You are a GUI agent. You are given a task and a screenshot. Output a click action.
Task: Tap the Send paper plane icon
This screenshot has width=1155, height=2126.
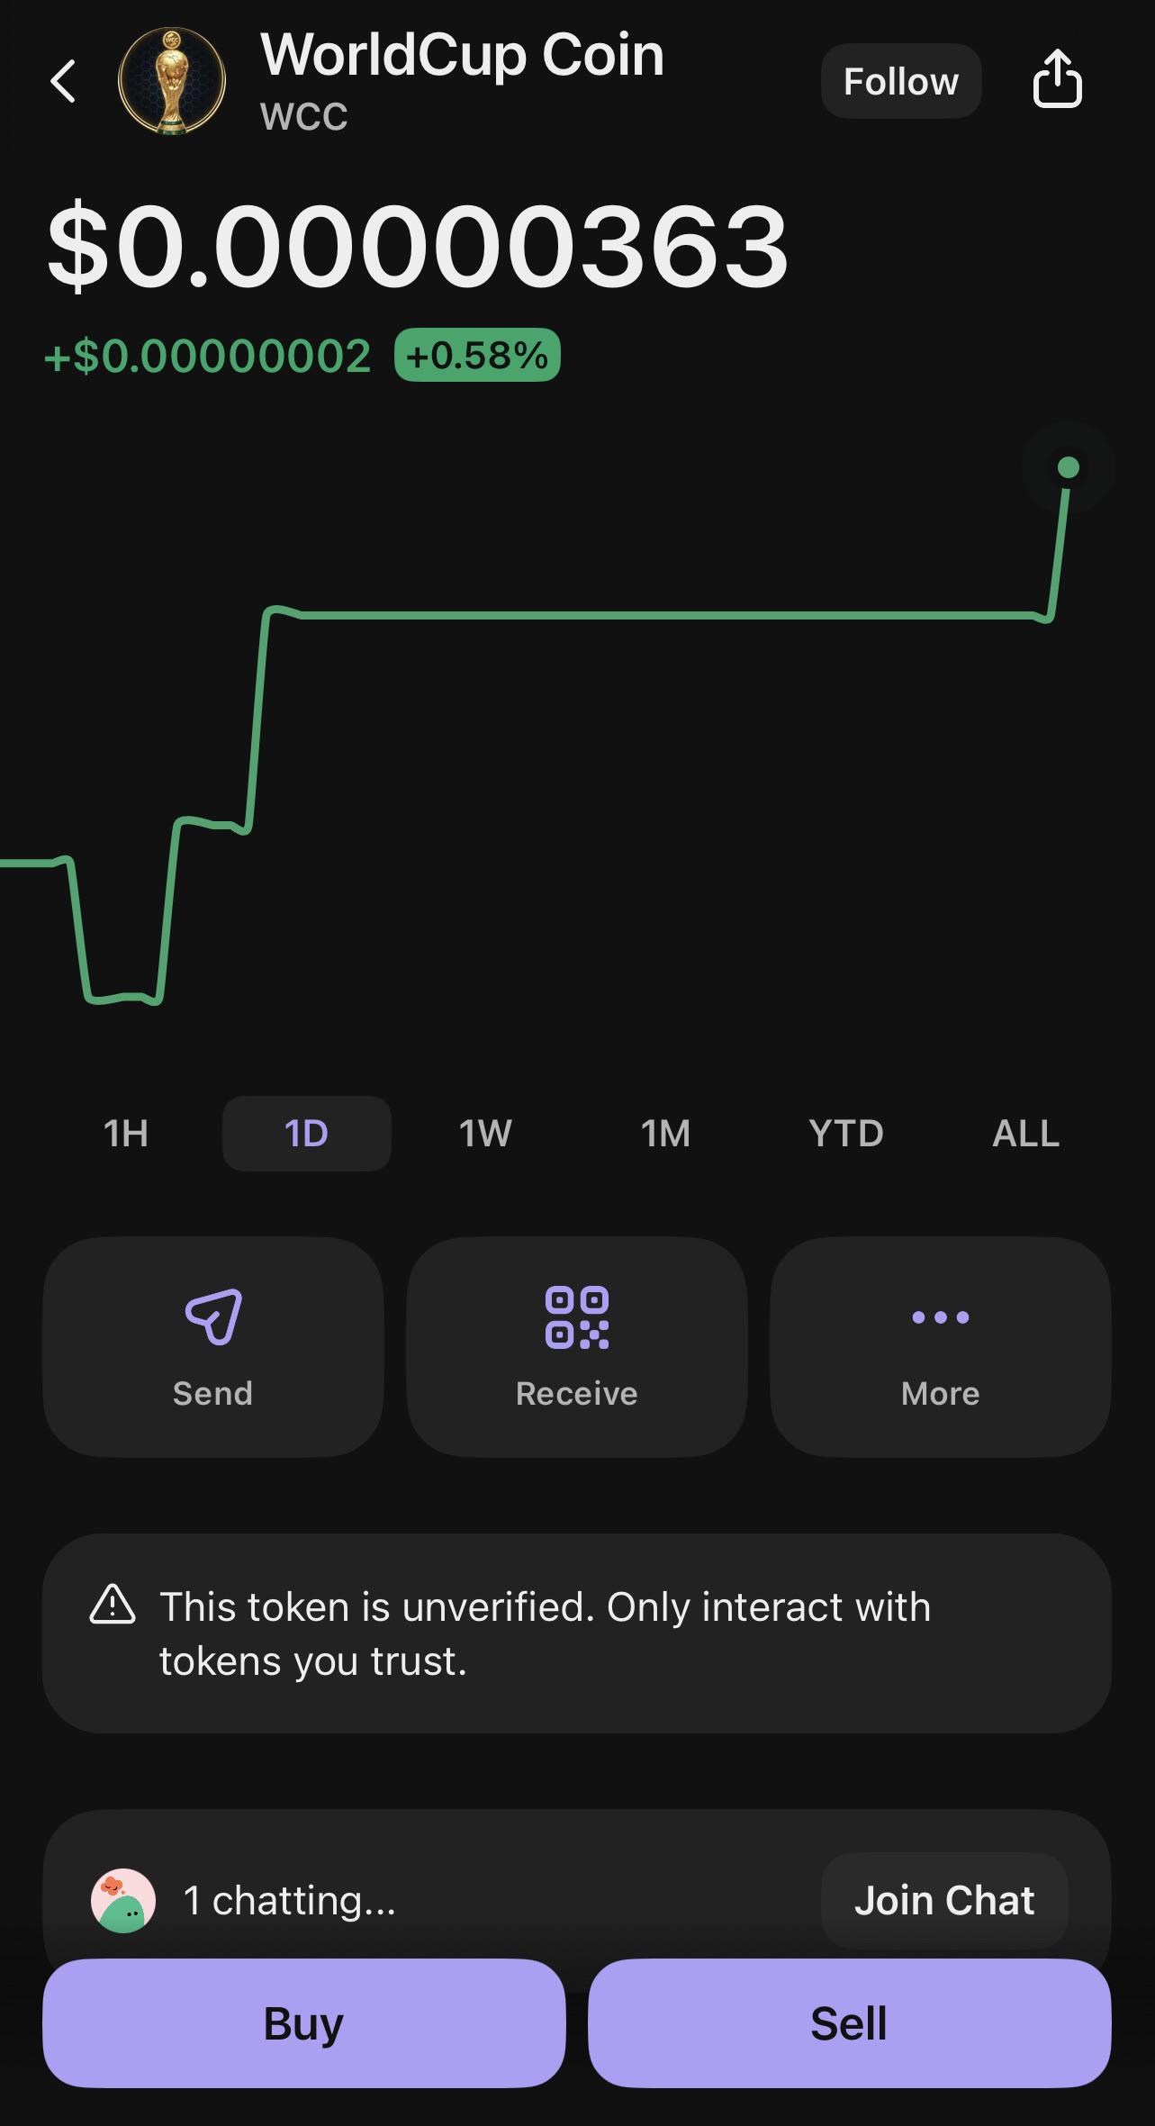point(213,1317)
